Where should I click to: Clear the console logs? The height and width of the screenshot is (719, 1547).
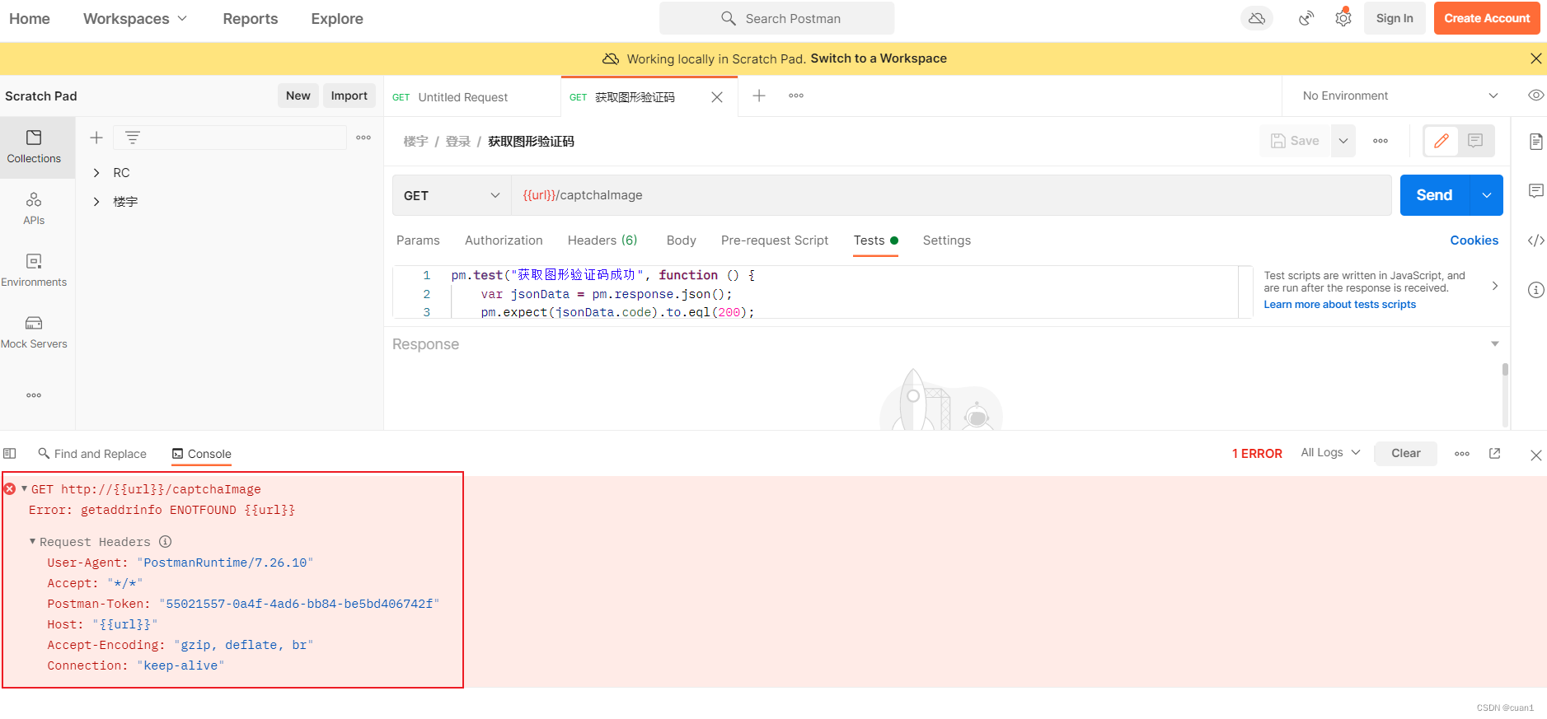click(x=1406, y=453)
